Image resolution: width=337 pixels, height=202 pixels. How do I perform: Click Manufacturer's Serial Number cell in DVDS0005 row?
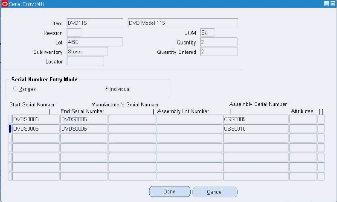click(x=132, y=119)
